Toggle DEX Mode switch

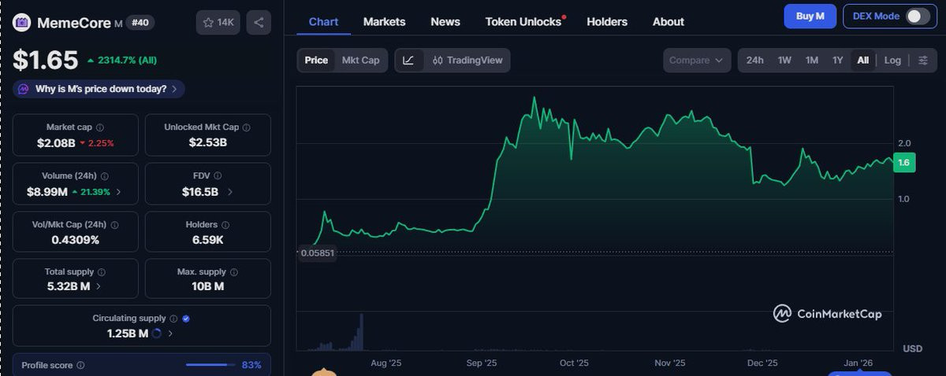pyautogui.click(x=917, y=16)
